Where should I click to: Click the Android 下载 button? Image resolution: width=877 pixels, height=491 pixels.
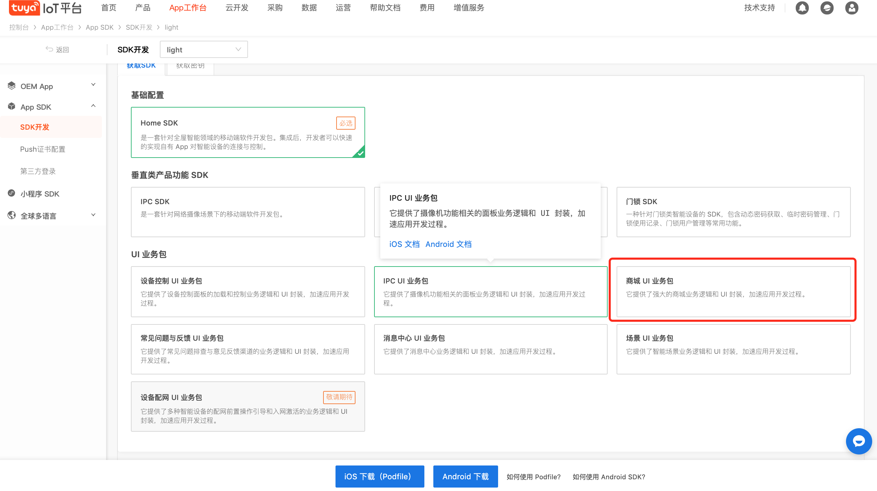point(465,477)
